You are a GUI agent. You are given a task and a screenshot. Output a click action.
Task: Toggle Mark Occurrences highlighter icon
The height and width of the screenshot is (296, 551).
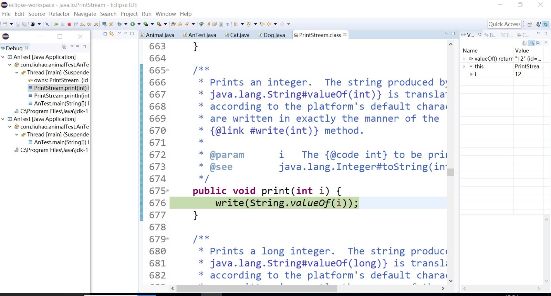[208, 24]
